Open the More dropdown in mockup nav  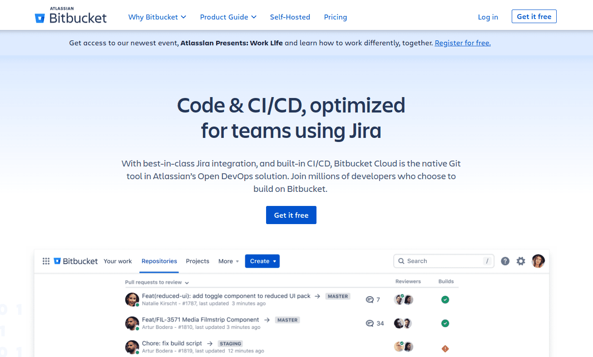(x=228, y=261)
